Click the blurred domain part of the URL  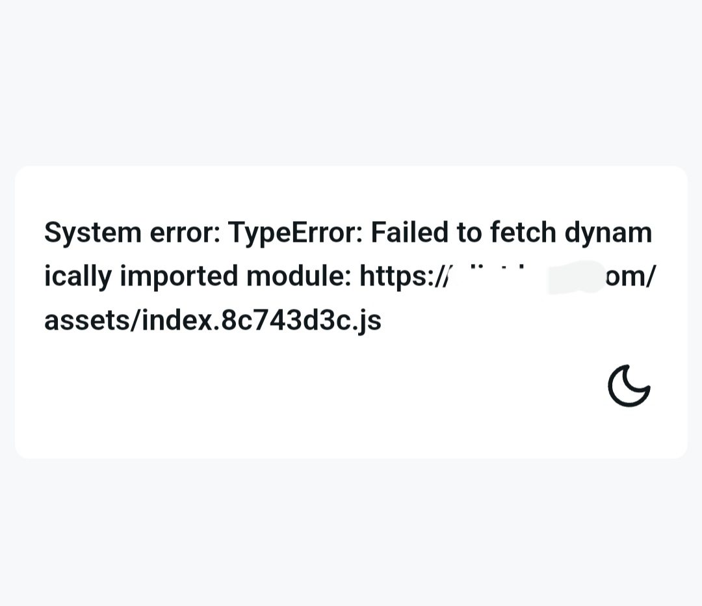coord(527,276)
